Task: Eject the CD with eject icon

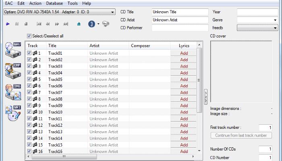Action: [x=79, y=24]
